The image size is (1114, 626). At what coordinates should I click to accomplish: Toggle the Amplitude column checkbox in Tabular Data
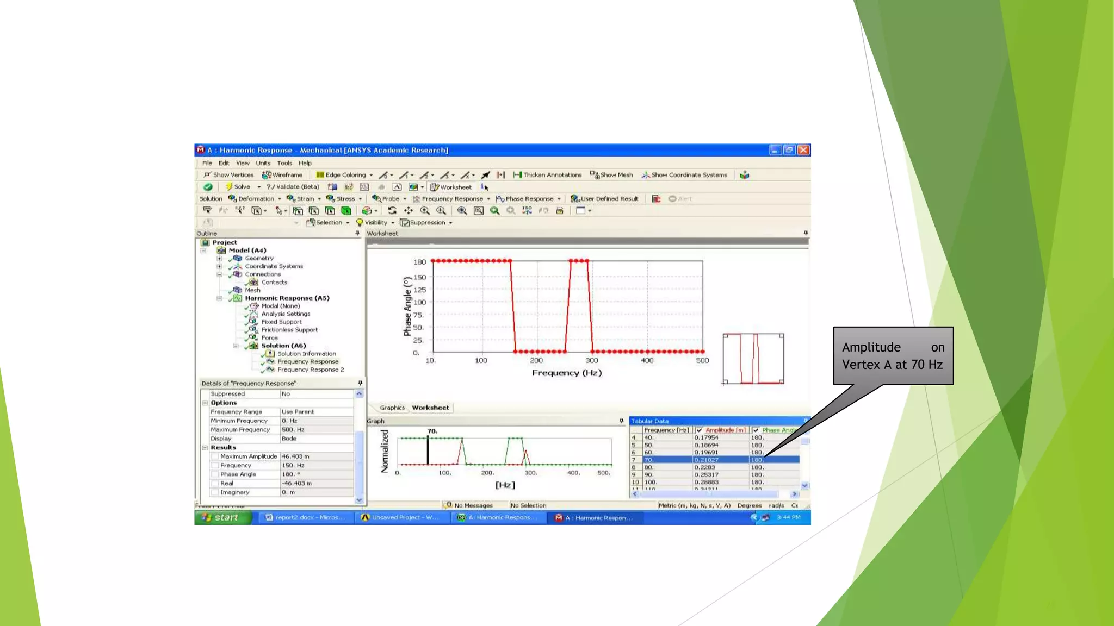click(700, 430)
